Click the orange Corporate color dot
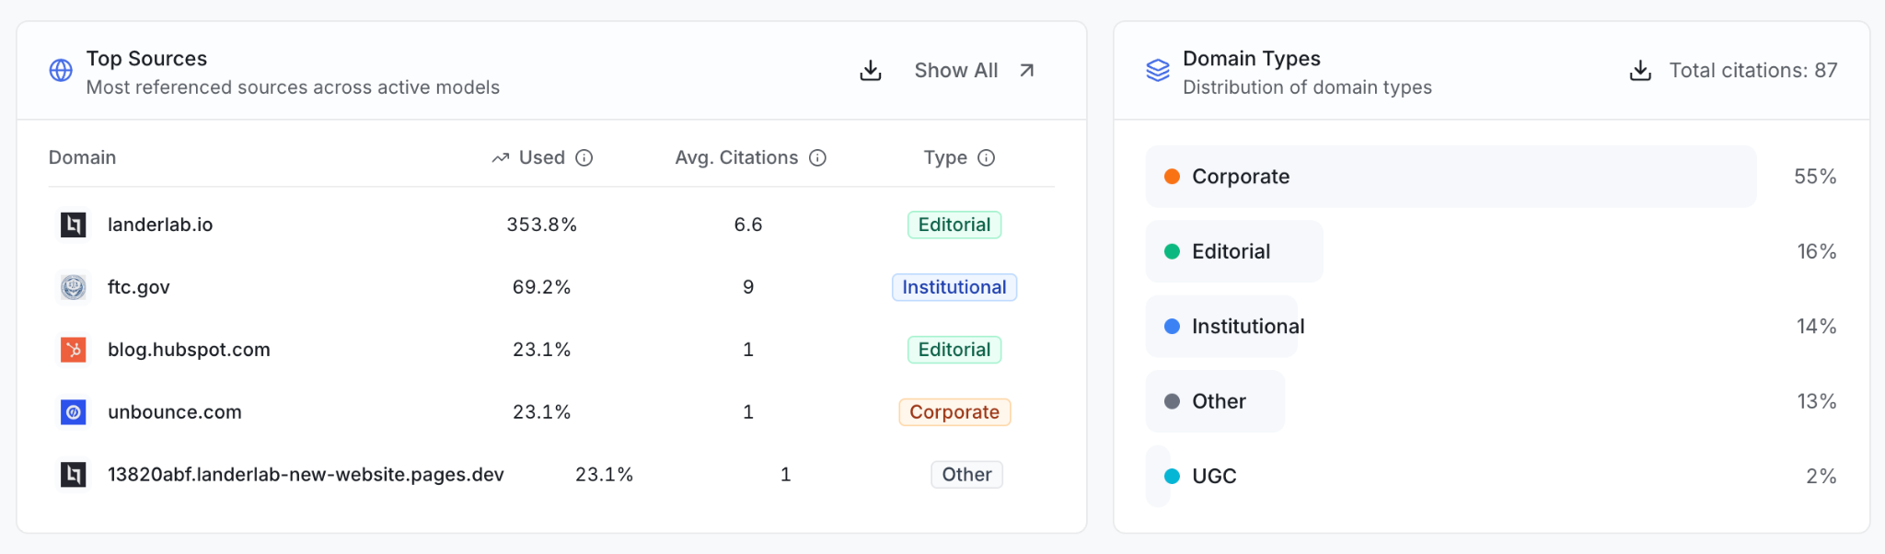This screenshot has width=1885, height=554. (x=1172, y=177)
